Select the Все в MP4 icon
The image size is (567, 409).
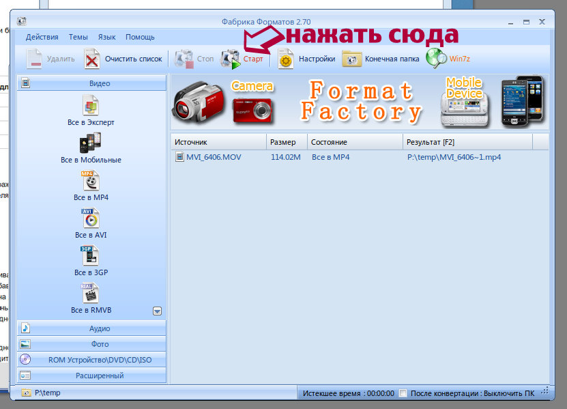click(x=90, y=180)
